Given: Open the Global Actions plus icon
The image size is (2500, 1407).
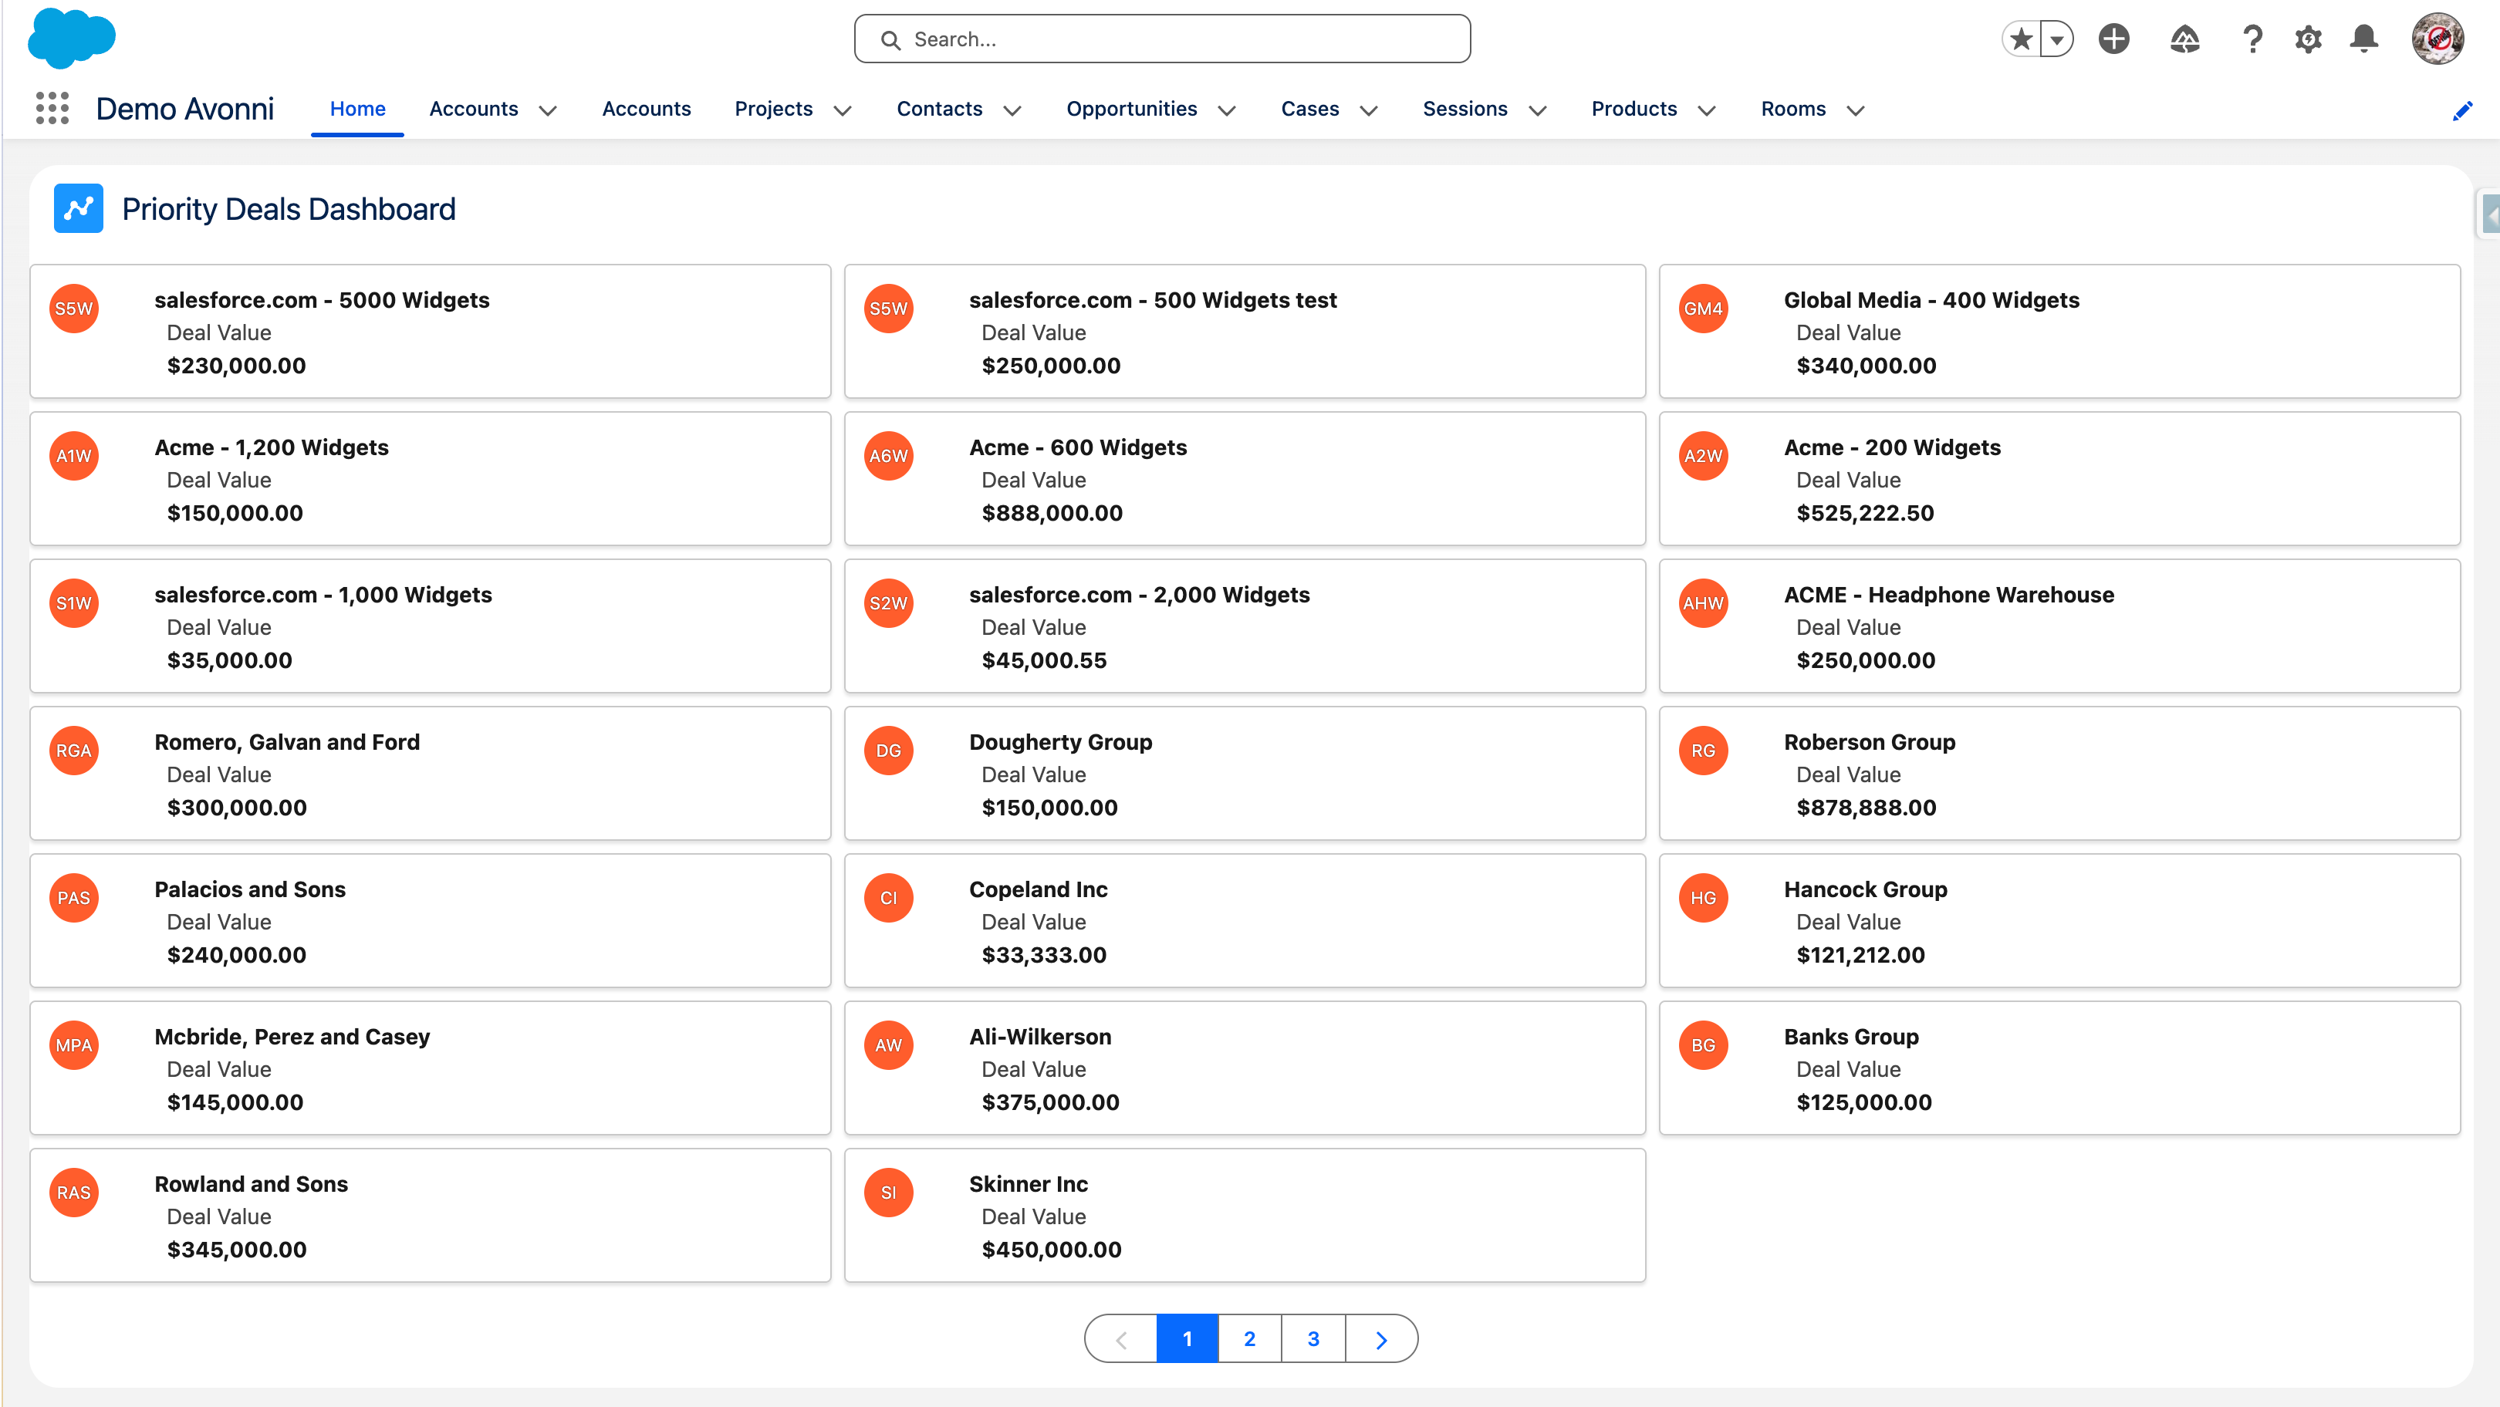Looking at the screenshot, I should click(x=2113, y=39).
